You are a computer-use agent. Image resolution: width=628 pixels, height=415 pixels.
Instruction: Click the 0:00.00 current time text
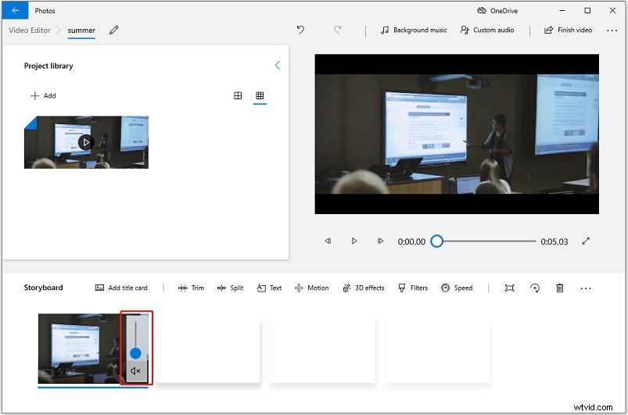[411, 241]
